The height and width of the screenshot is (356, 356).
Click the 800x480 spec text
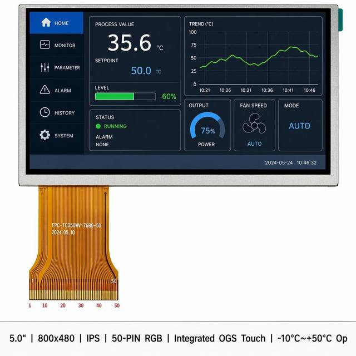pos(56,338)
